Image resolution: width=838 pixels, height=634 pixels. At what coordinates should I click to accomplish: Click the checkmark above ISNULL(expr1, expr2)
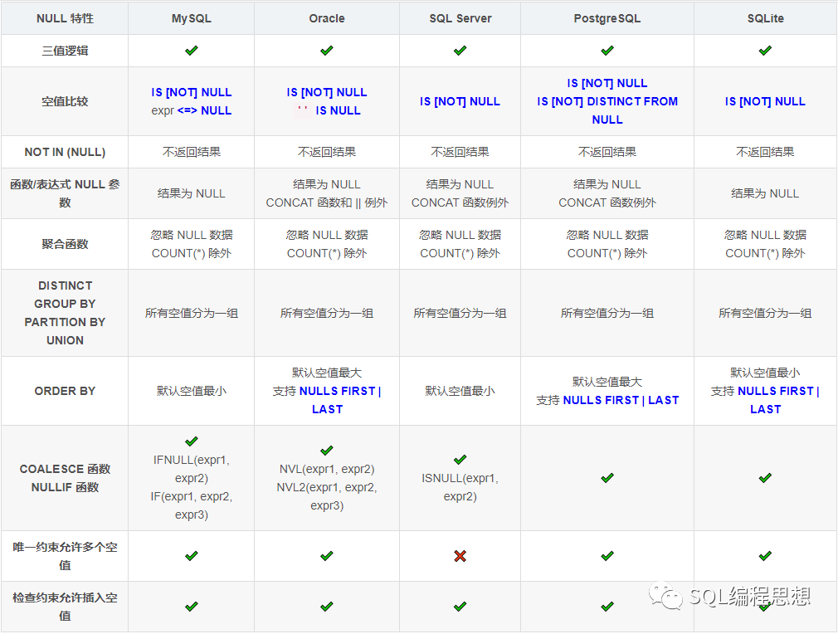tap(460, 460)
